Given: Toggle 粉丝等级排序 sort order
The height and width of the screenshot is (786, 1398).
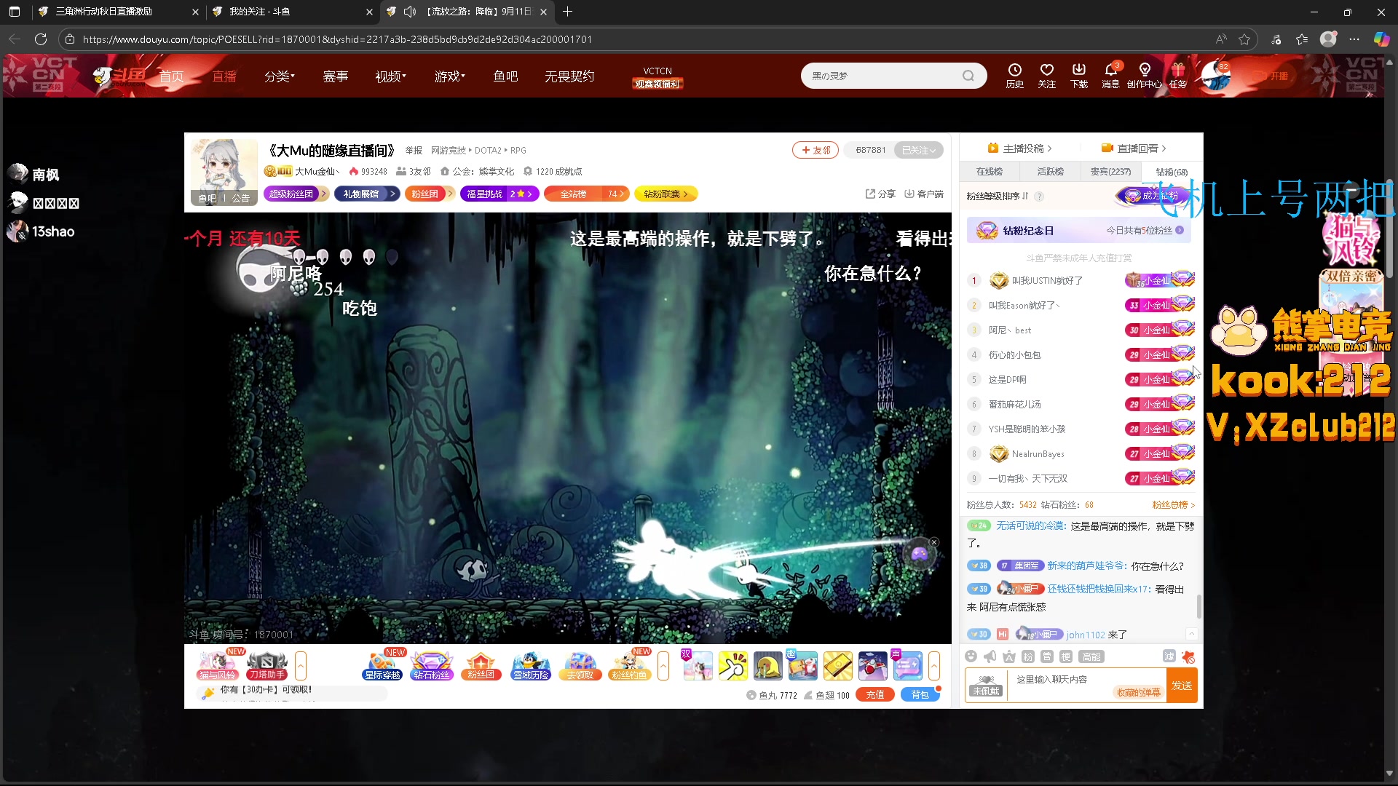Looking at the screenshot, I should pos(998,196).
